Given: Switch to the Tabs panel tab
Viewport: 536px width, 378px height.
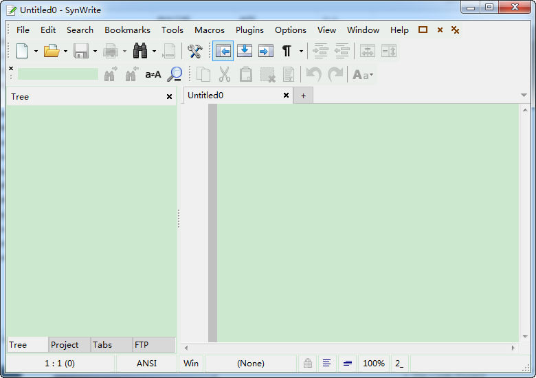Looking at the screenshot, I should tap(112, 344).
